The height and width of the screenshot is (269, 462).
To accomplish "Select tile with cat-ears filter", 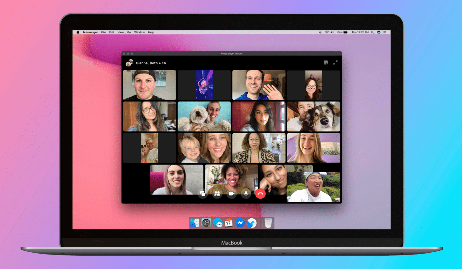I will [x=314, y=85].
